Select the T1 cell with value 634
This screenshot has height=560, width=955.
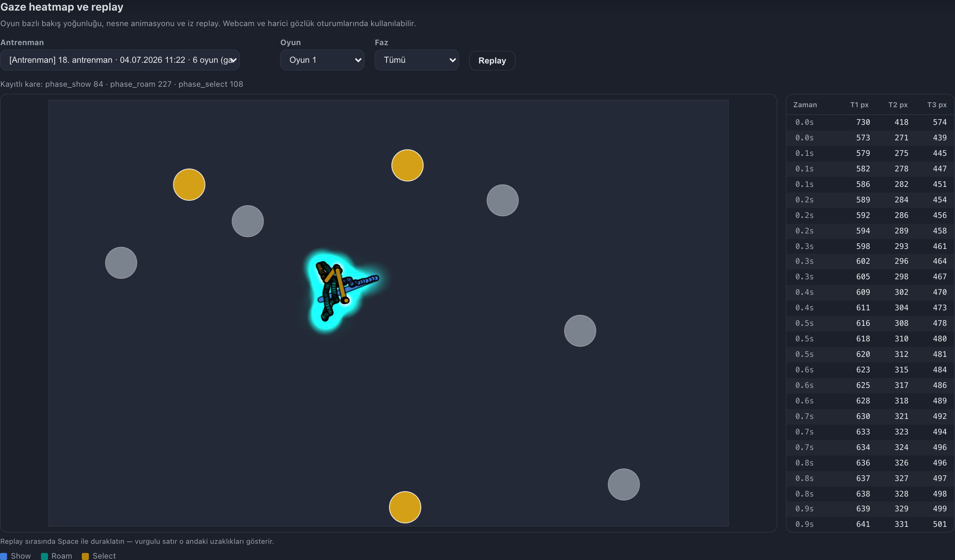point(863,448)
